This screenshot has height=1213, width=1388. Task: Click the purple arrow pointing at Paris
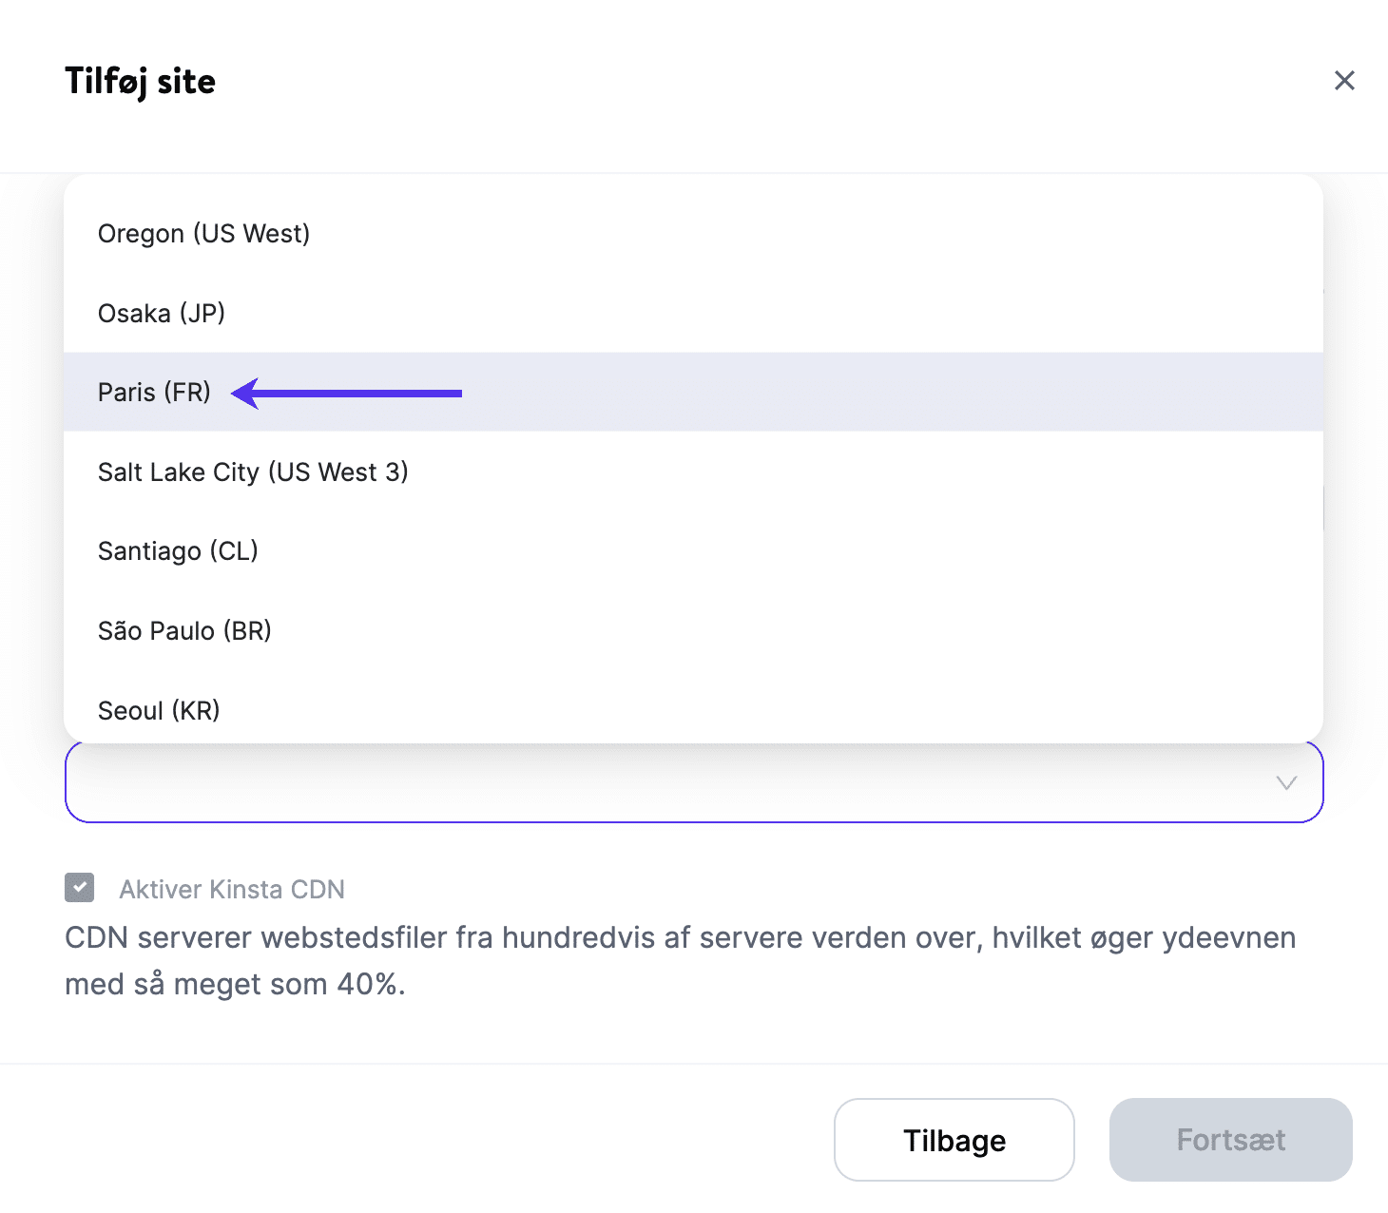click(347, 393)
